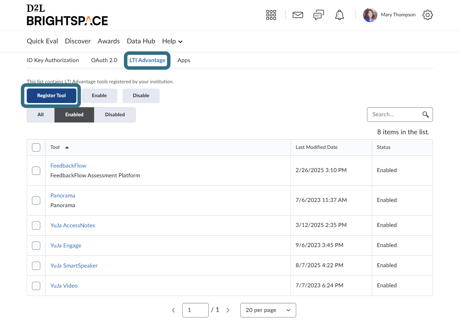Click Mary Thompson's profile avatar

point(370,15)
